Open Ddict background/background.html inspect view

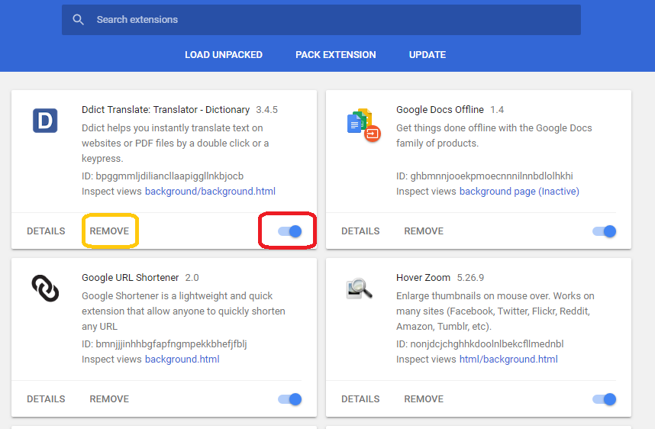[x=210, y=192]
